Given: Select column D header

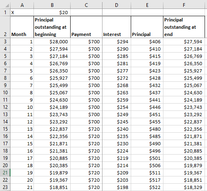Looking at the screenshot, I should 117,5.
